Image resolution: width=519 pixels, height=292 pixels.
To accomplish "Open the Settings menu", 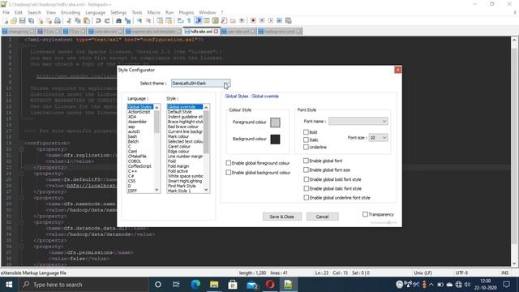I will click(x=118, y=12).
